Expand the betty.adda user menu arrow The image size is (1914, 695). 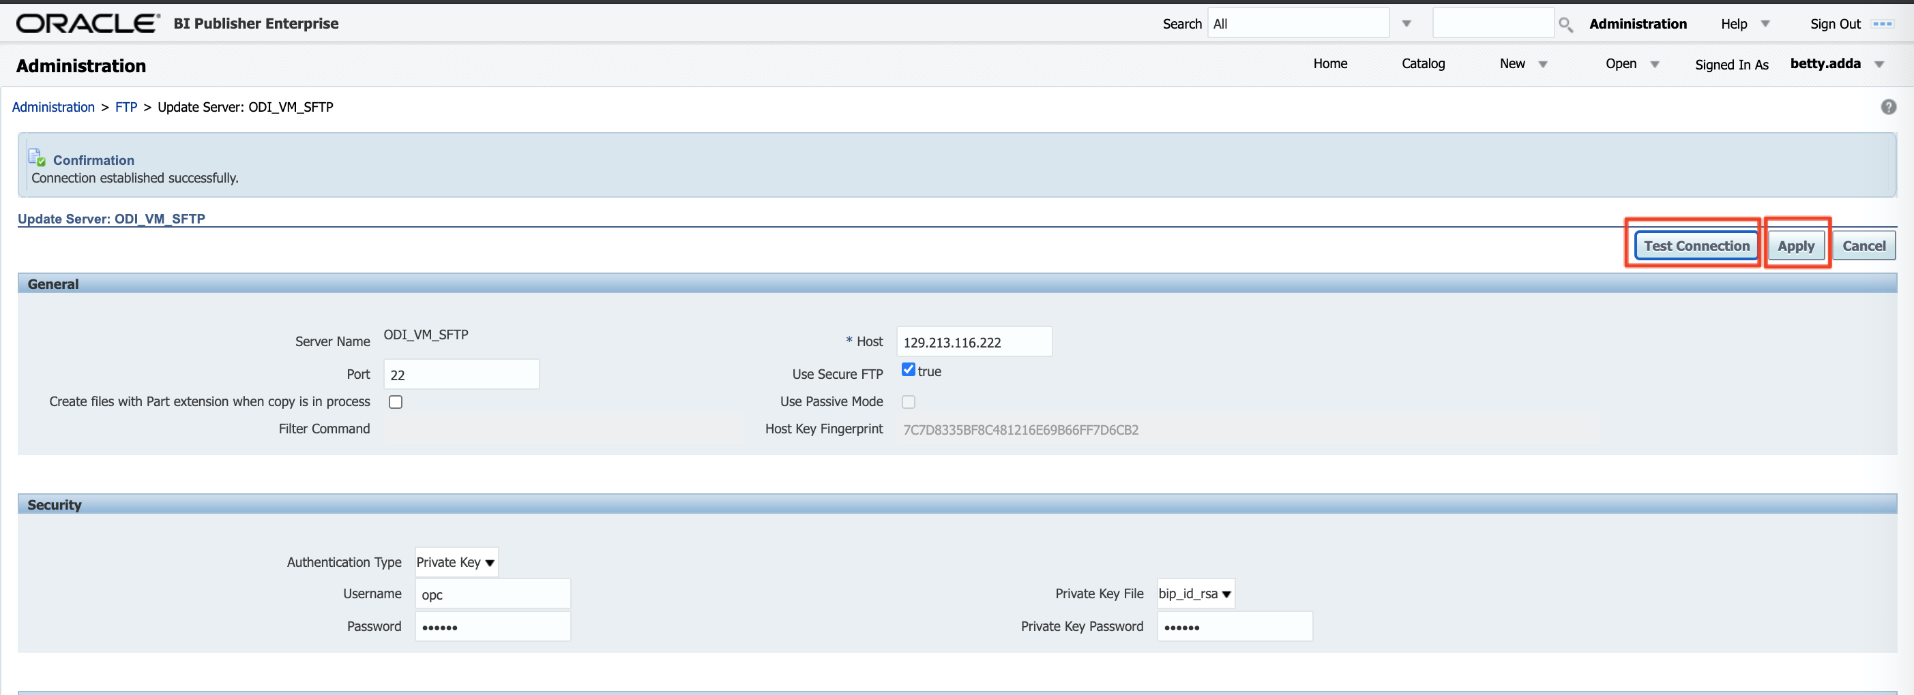1879,65
